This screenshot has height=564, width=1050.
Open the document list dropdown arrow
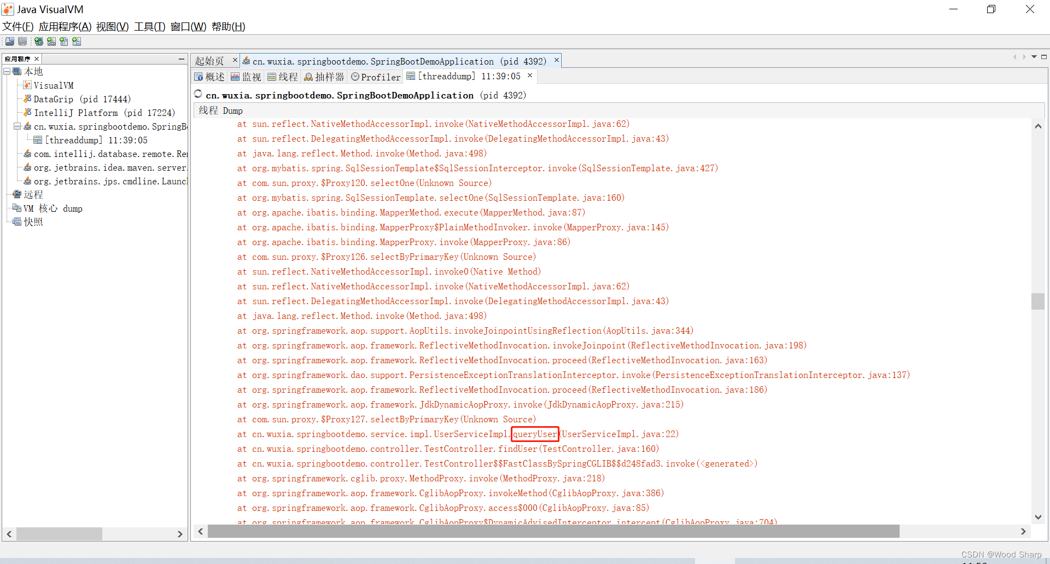[1034, 57]
